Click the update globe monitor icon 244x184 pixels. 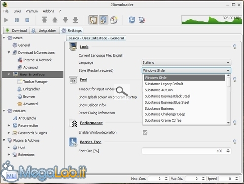tap(142, 20)
